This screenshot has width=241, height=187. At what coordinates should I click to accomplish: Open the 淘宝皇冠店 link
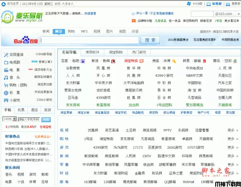click(102, 113)
